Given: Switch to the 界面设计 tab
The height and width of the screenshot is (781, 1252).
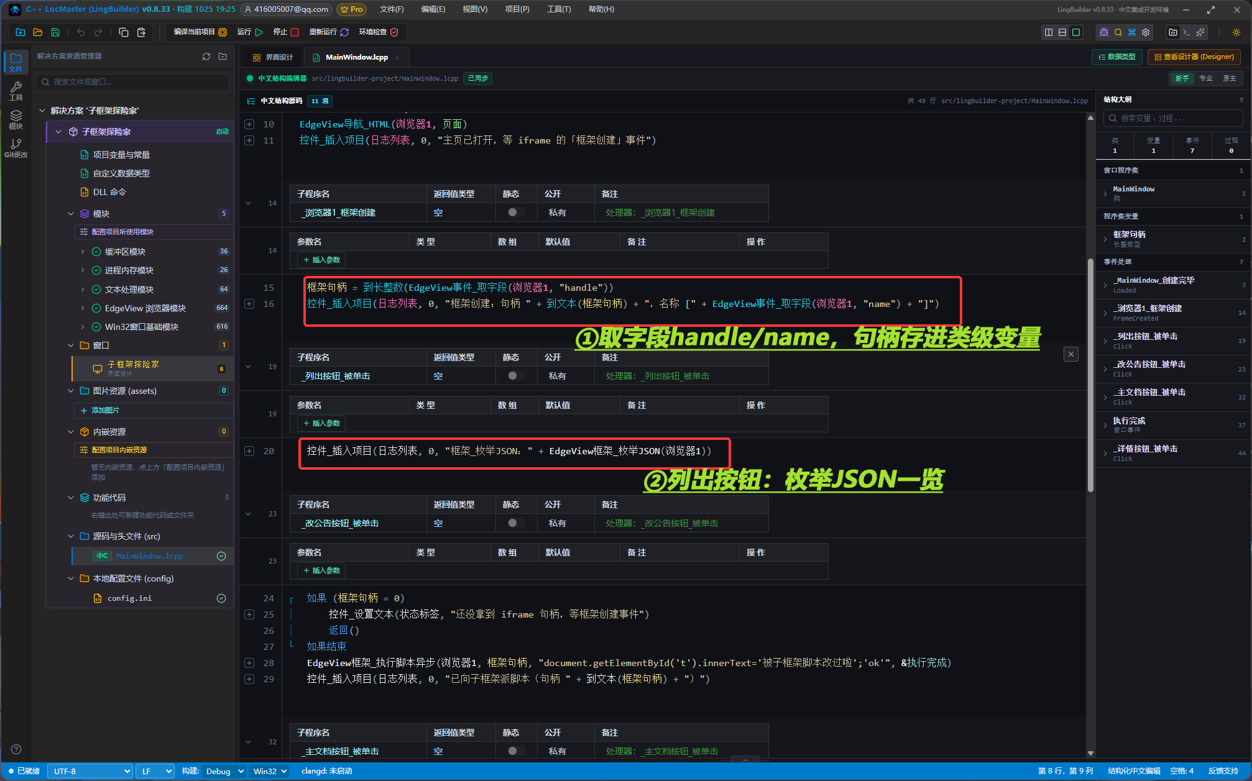Looking at the screenshot, I should click(x=273, y=57).
